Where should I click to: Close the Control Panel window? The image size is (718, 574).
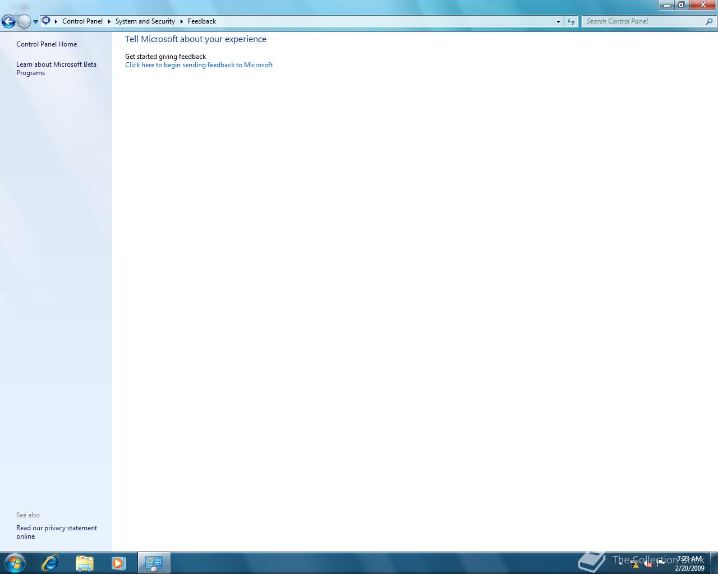click(x=702, y=5)
